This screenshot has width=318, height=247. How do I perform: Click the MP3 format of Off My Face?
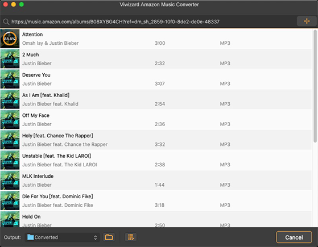pyautogui.click(x=225, y=124)
